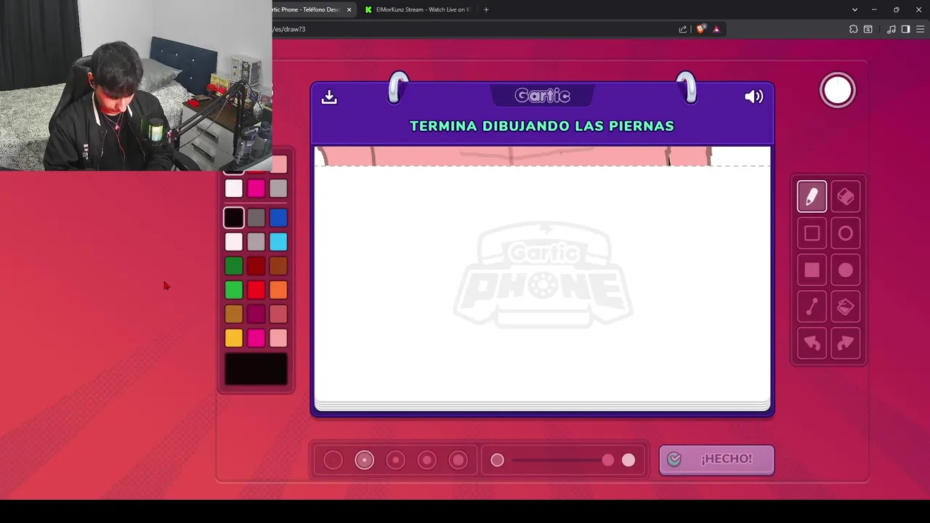Switch to the ElMorKunz Stream tab
930x523 pixels.
pos(417,9)
